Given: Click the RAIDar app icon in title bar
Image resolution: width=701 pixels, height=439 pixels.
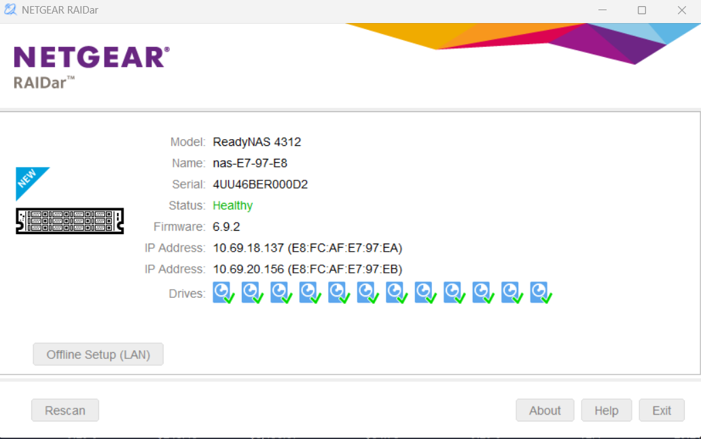Looking at the screenshot, I should [x=10, y=9].
